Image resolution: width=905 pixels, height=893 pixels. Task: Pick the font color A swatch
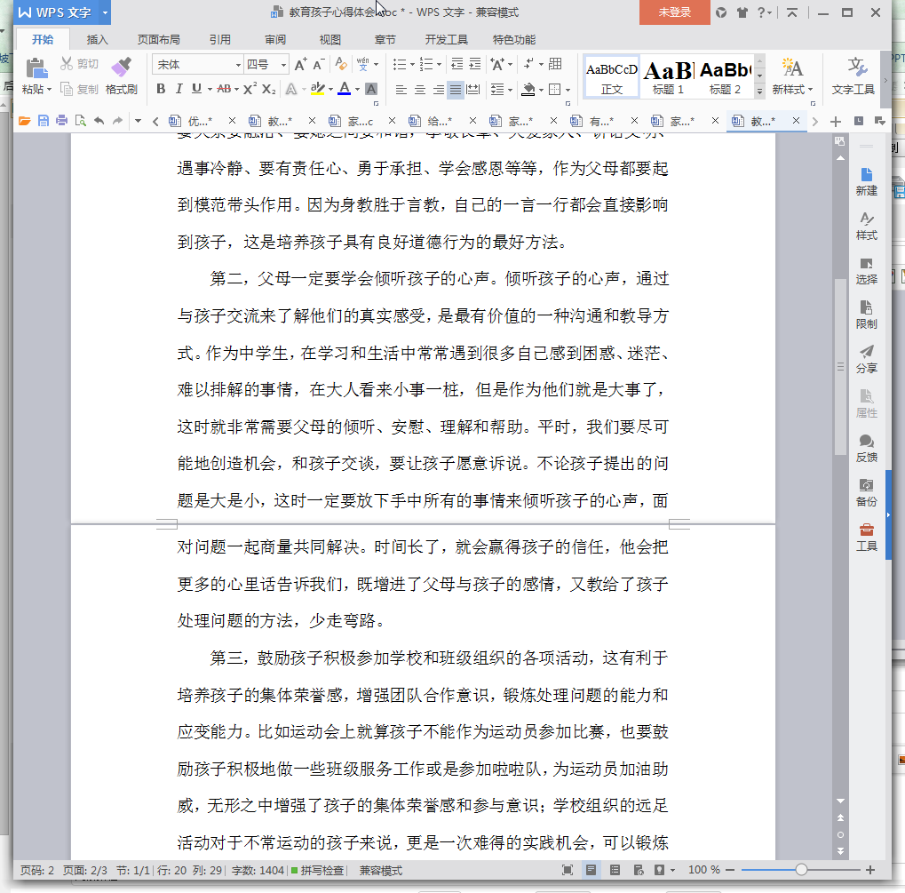coord(344,89)
